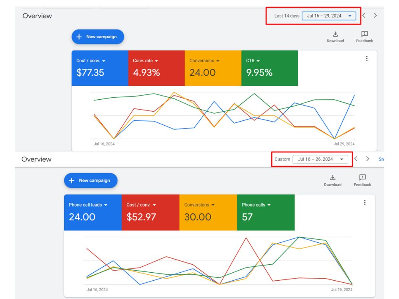Go to previous period in the upper Overview

[364, 16]
